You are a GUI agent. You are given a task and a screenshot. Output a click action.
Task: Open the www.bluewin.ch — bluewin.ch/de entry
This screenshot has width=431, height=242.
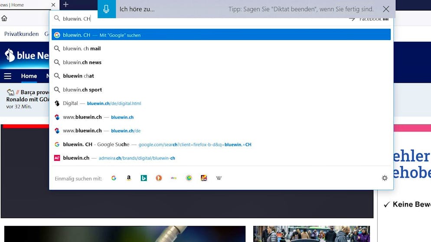221,131
